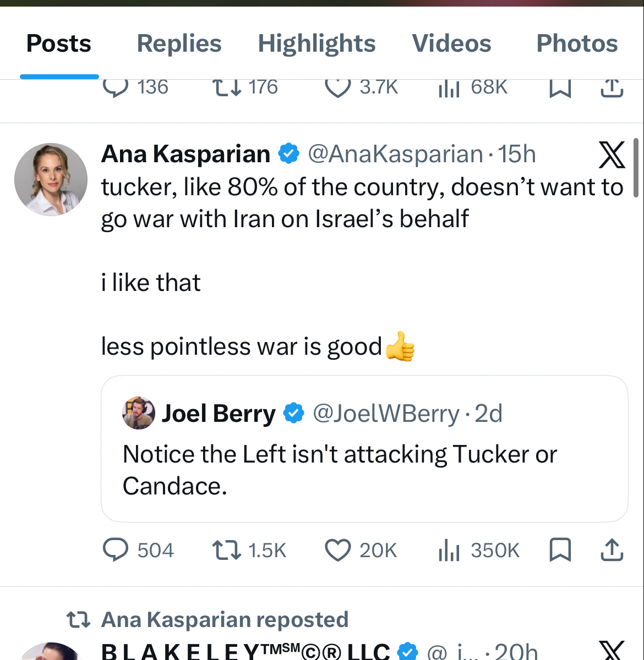Select the Photos tab
The height and width of the screenshot is (660, 644).
coord(577,43)
